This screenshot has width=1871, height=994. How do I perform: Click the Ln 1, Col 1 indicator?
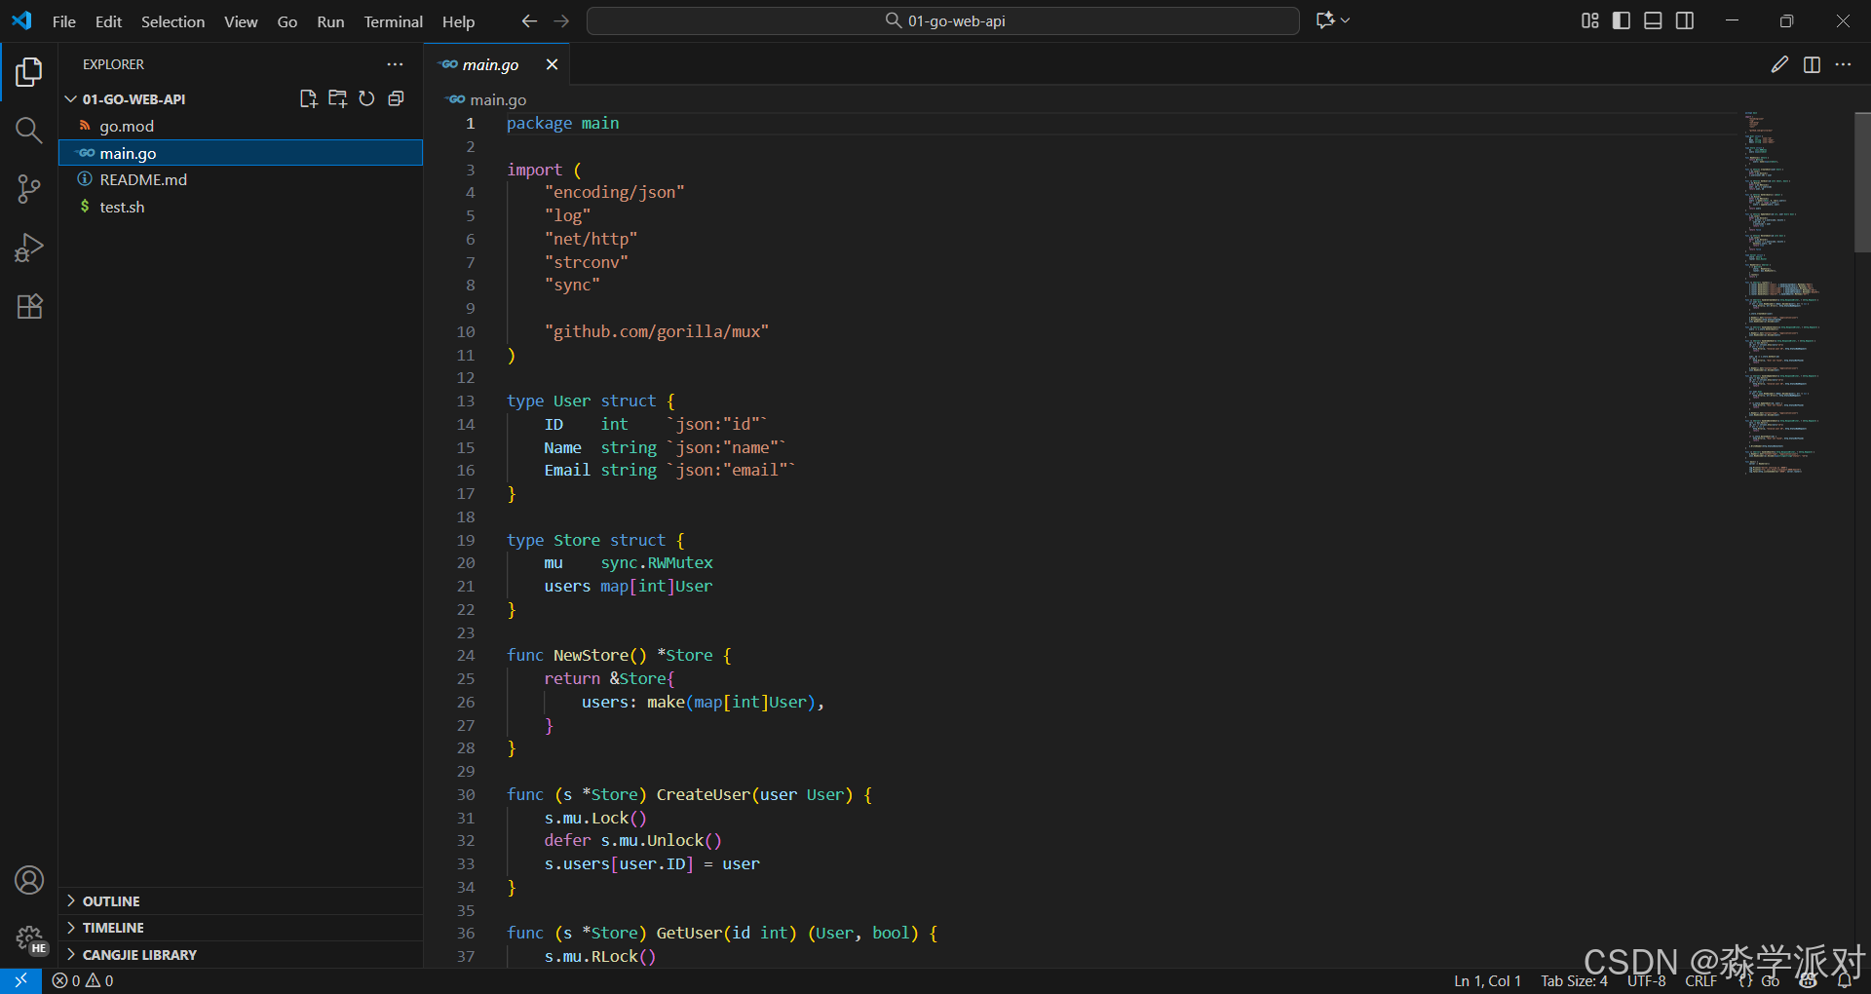click(x=1487, y=980)
